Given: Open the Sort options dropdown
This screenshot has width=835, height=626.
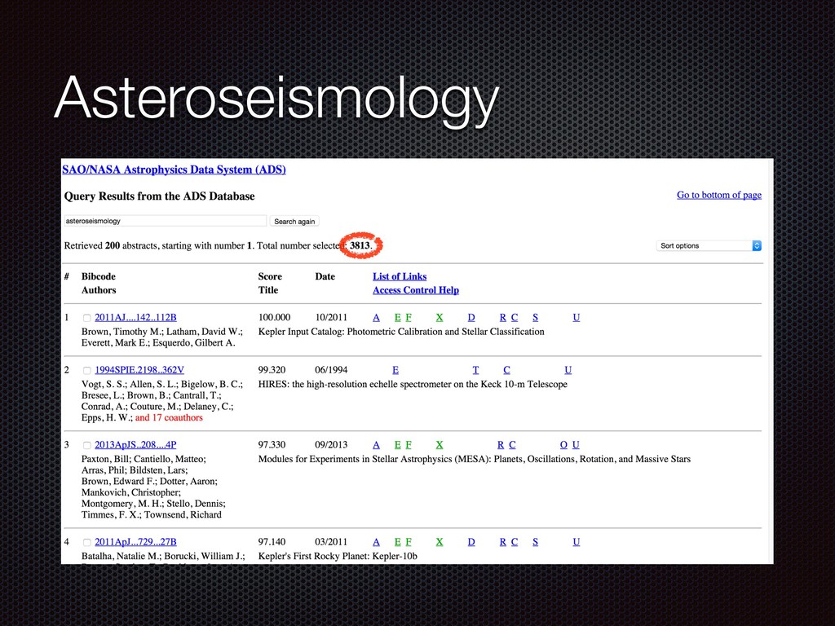Looking at the screenshot, I should coord(709,245).
